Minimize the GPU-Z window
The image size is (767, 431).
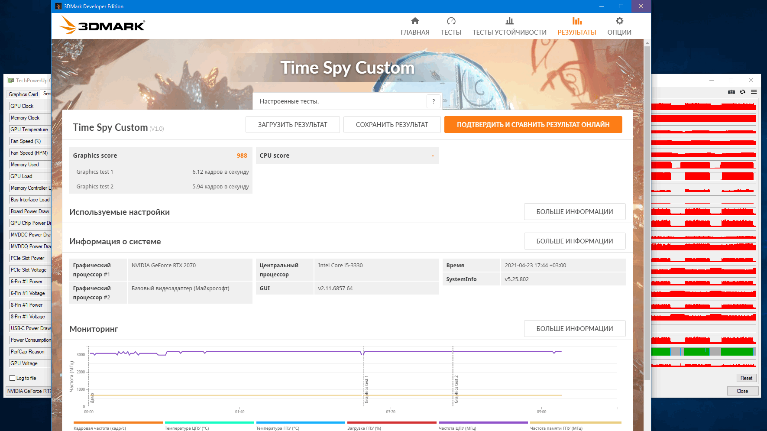click(711, 80)
